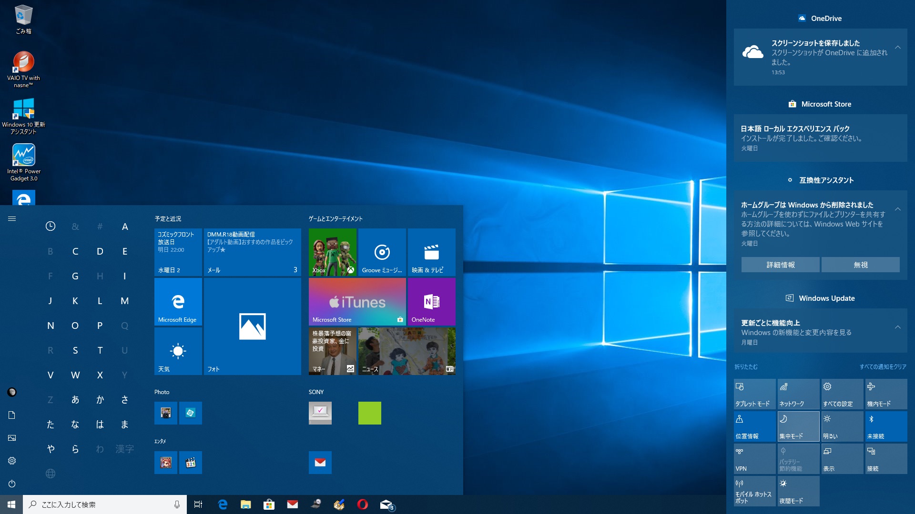
Task: Open Intel Power Gadget 3.0 desktop icon
Action: 23,163
